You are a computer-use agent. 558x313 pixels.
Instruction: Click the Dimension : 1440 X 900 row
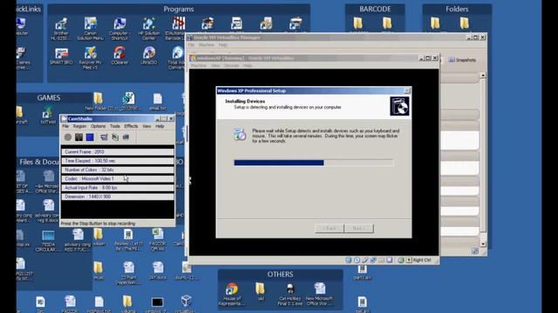tap(118, 196)
